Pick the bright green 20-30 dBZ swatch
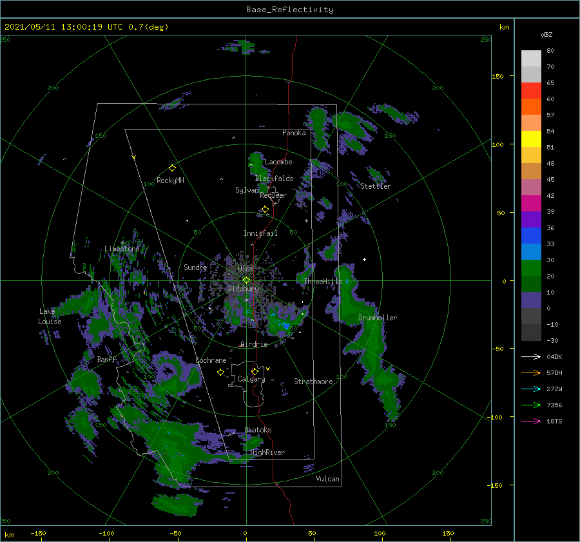This screenshot has height=542, width=580. [x=531, y=268]
